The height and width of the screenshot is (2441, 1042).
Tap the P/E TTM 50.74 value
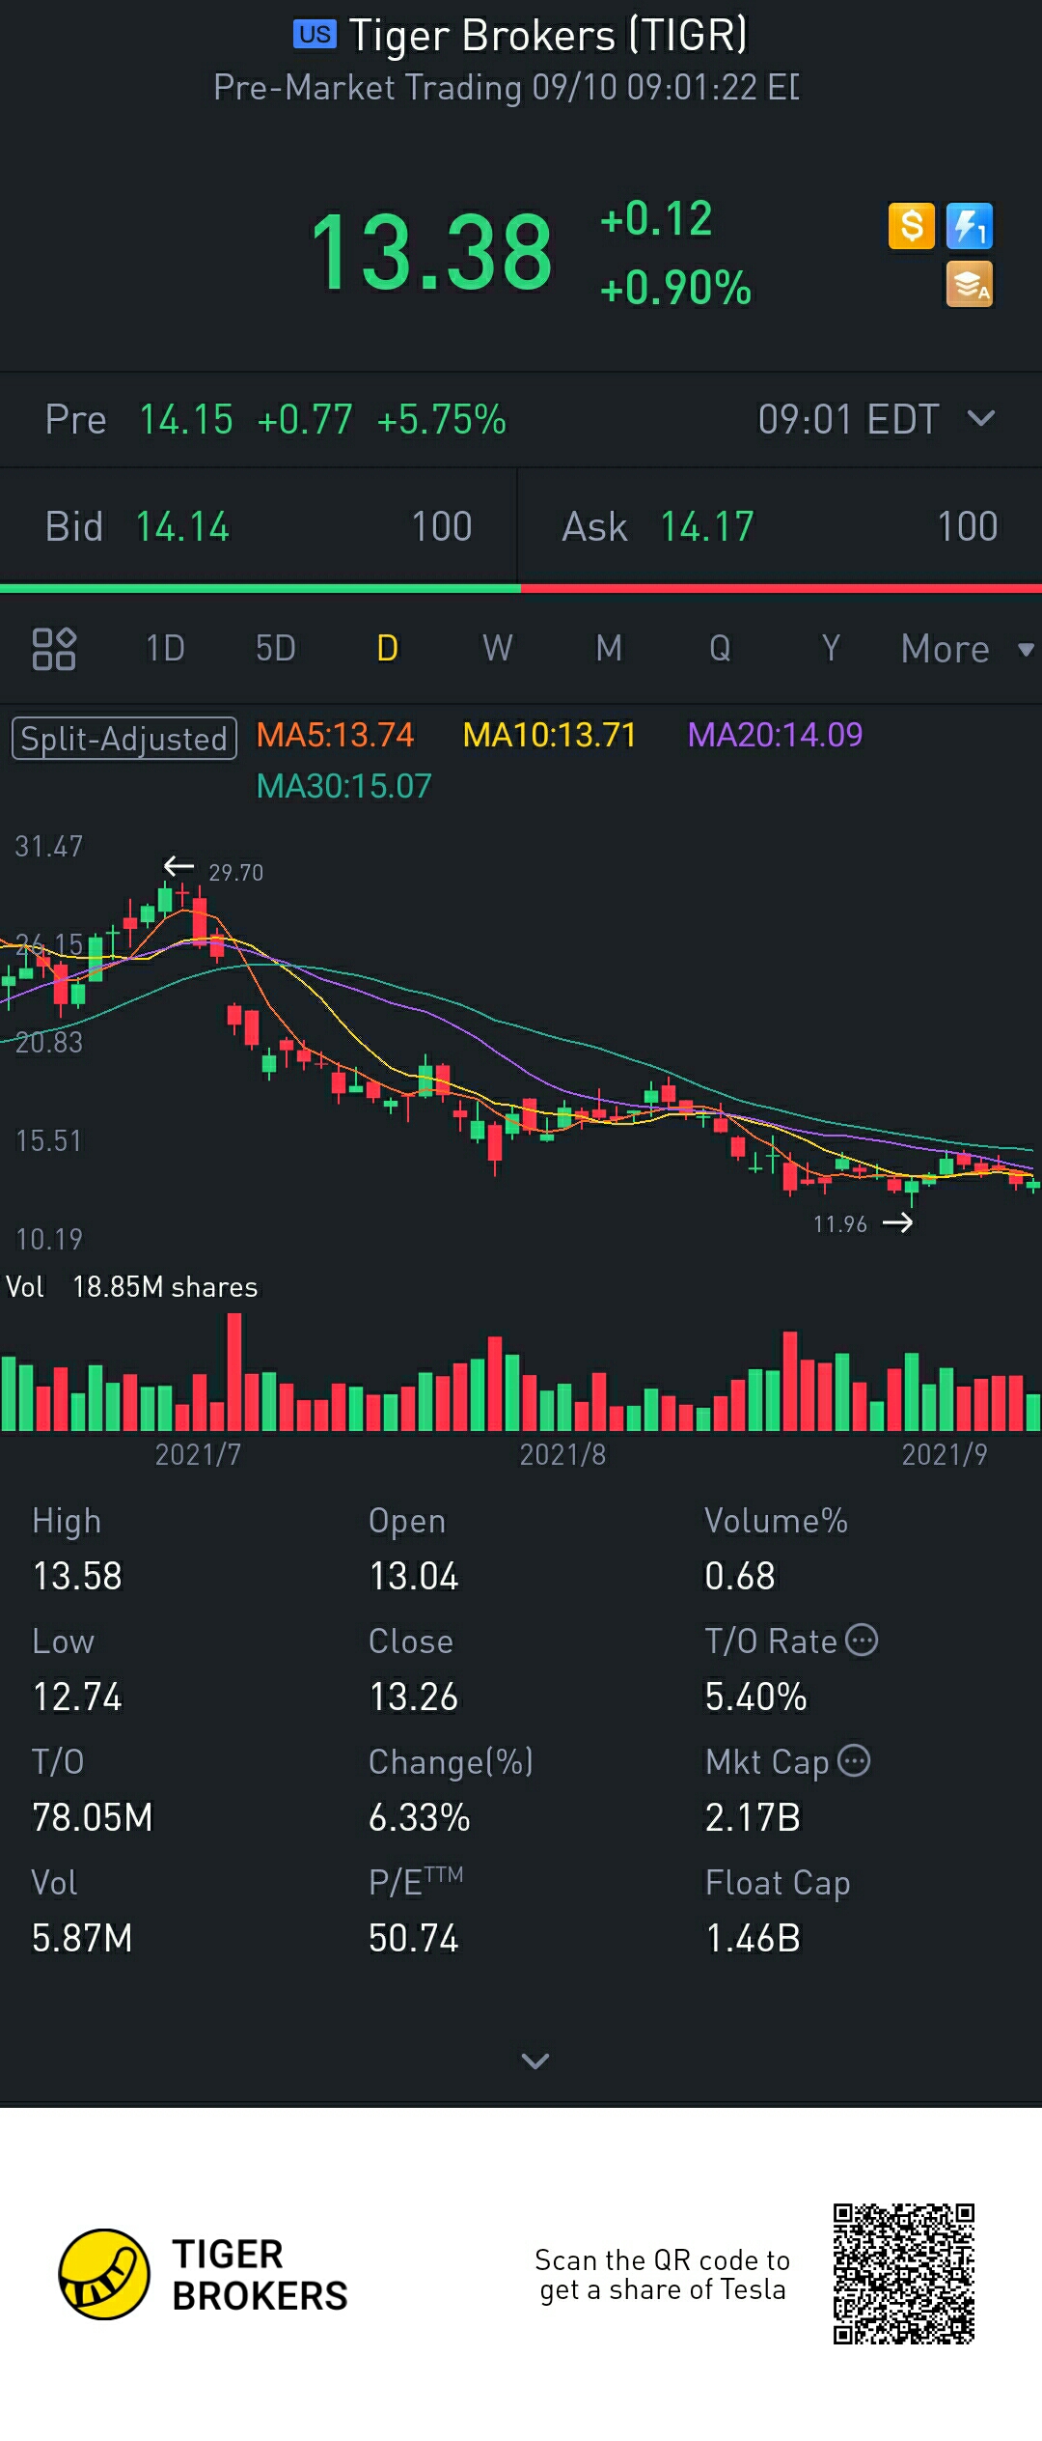point(414,1938)
